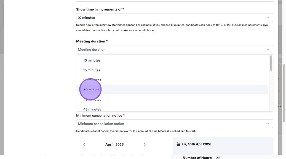286x159 pixels.
Task: Click the cancellation notice chevron arrow
Action: (x=268, y=124)
